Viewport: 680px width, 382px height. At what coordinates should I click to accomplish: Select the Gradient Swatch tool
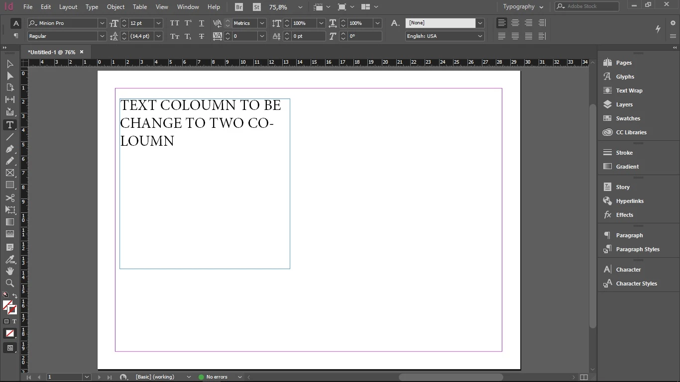pyautogui.click(x=10, y=222)
